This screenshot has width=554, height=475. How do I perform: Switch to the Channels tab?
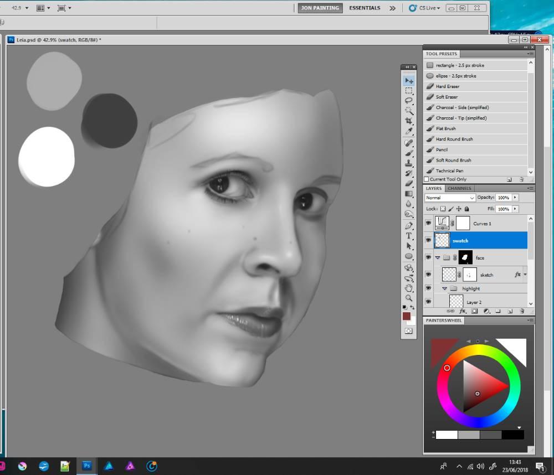point(459,188)
